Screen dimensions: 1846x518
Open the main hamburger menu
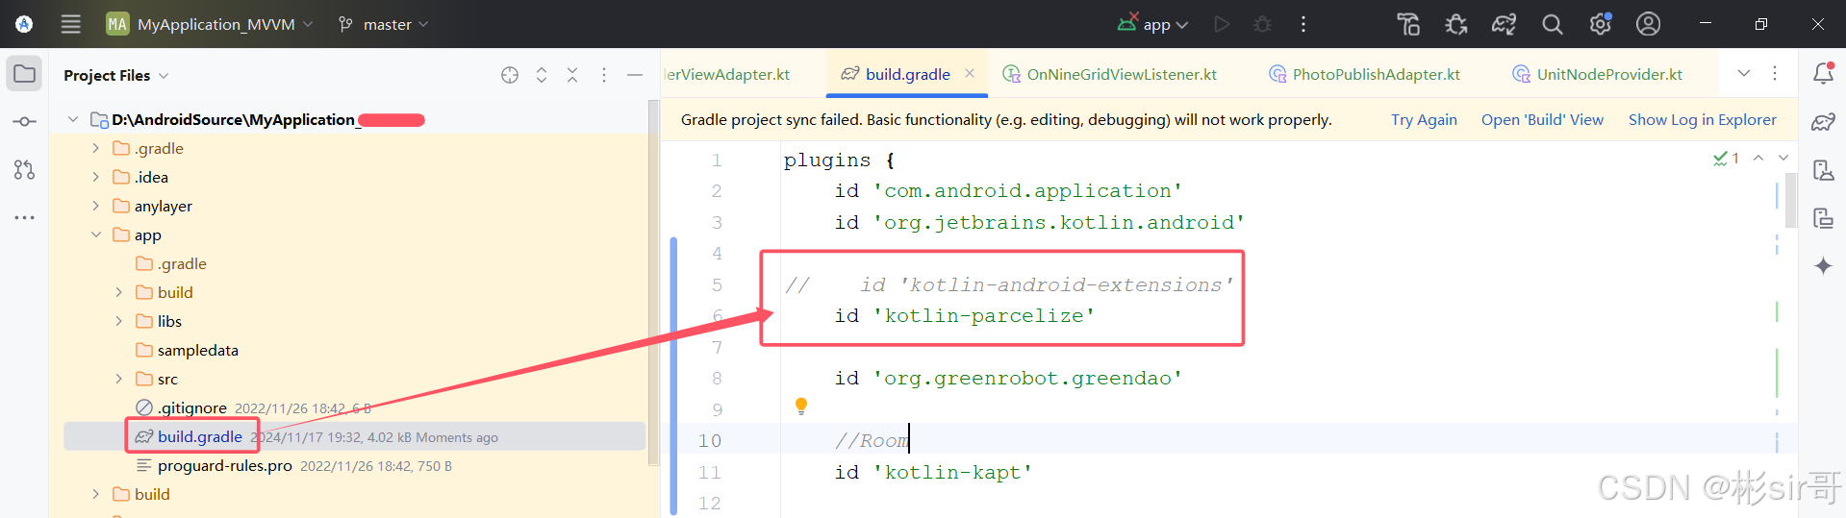tap(71, 24)
